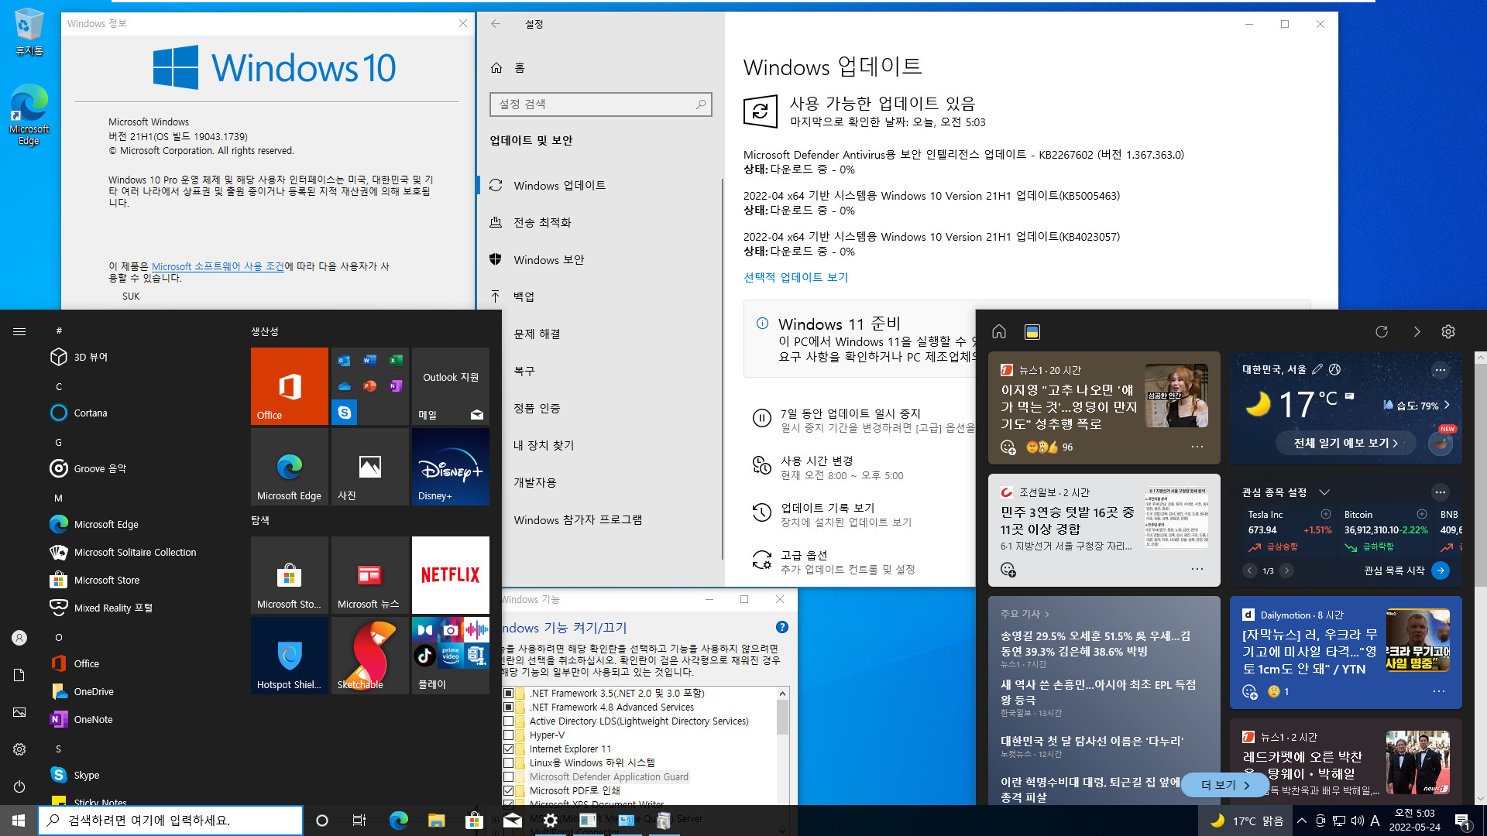Select 백업 in Settings sidebar

coord(600,296)
